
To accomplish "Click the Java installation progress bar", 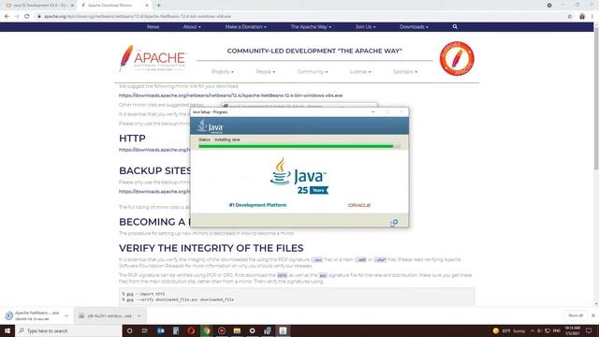I will (299, 146).
